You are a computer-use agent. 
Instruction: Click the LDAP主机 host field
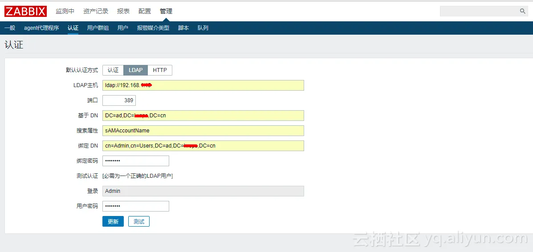pos(203,85)
